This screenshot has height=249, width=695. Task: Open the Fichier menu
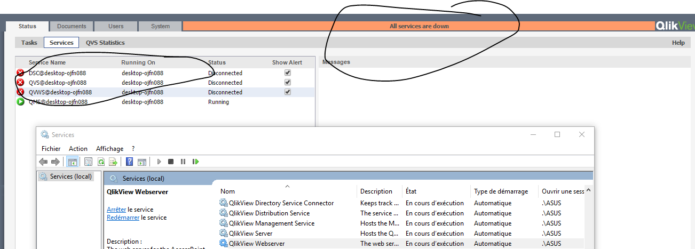pyautogui.click(x=51, y=149)
